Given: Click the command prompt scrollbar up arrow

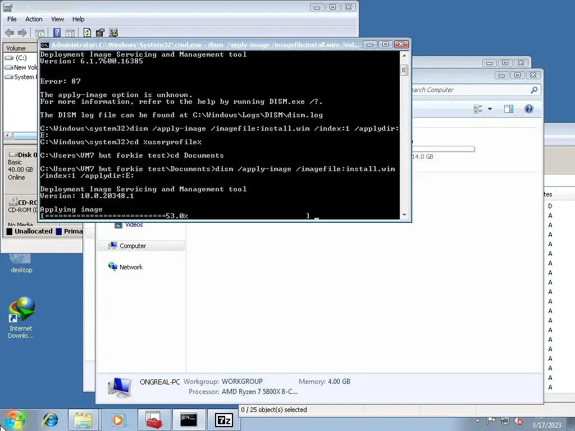Looking at the screenshot, I should [404, 56].
